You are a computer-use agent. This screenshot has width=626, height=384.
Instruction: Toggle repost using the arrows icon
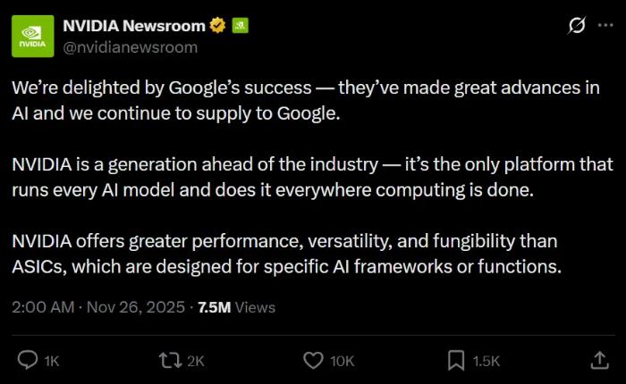169,360
